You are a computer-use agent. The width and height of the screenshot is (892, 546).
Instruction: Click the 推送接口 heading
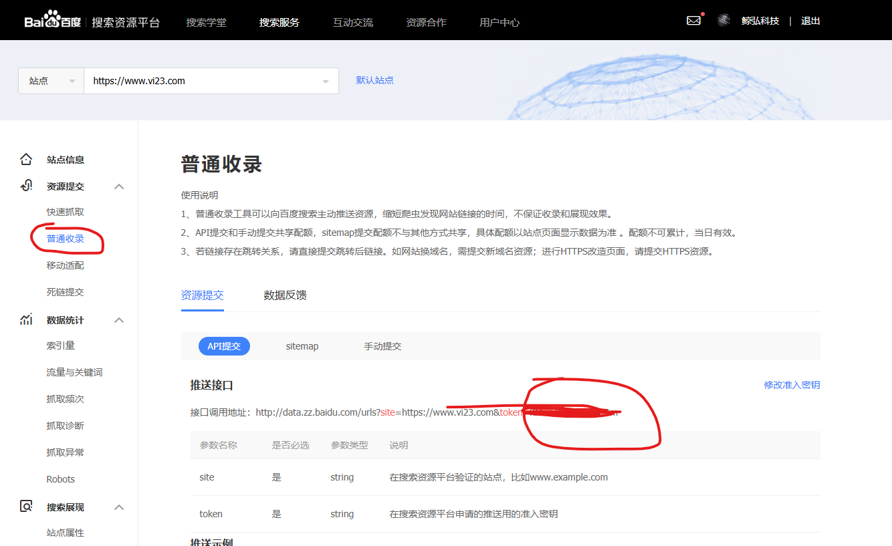211,385
